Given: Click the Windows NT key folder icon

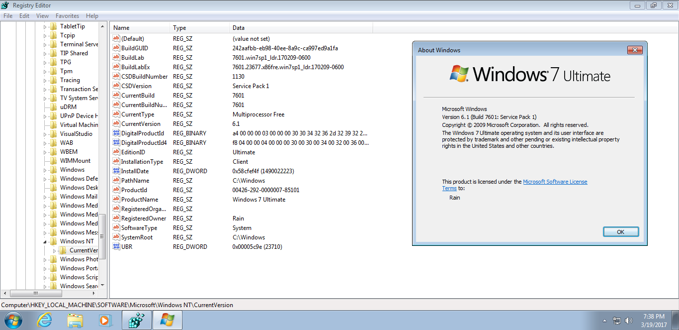Looking at the screenshot, I should tap(53, 241).
